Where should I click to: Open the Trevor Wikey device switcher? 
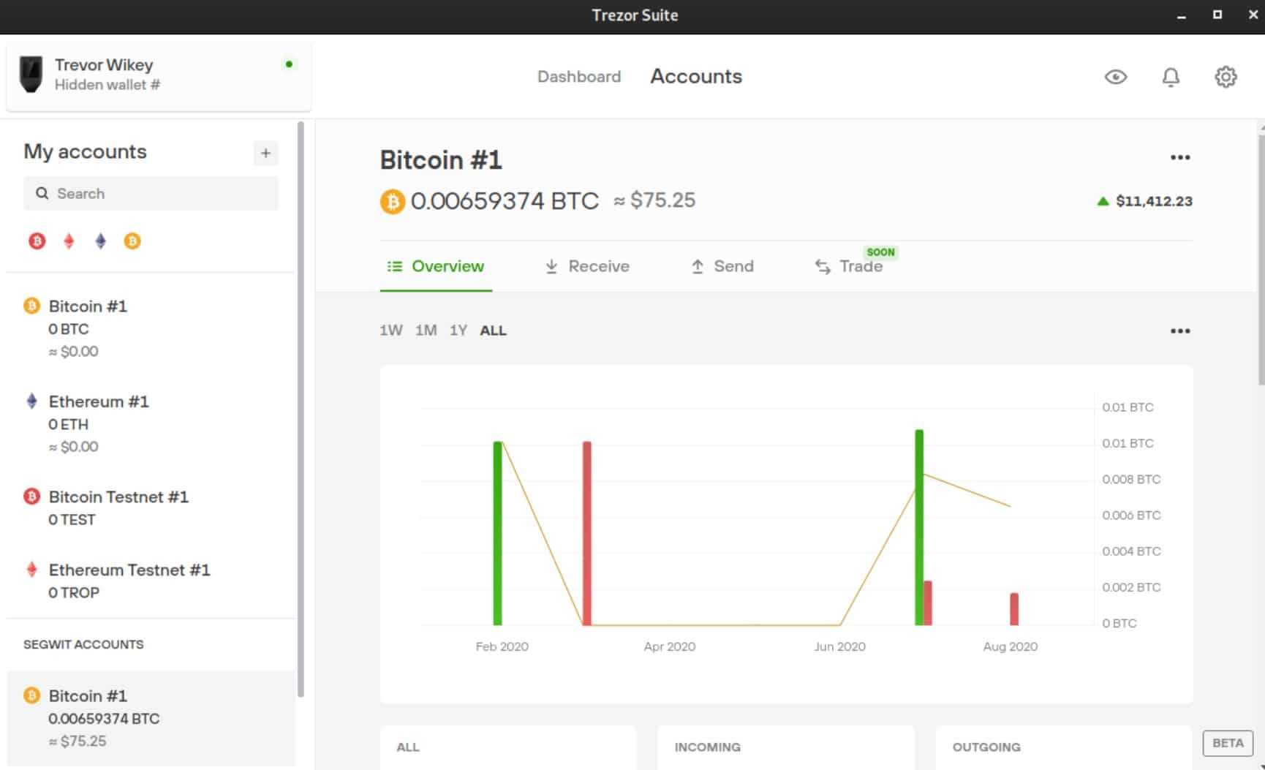pos(159,75)
